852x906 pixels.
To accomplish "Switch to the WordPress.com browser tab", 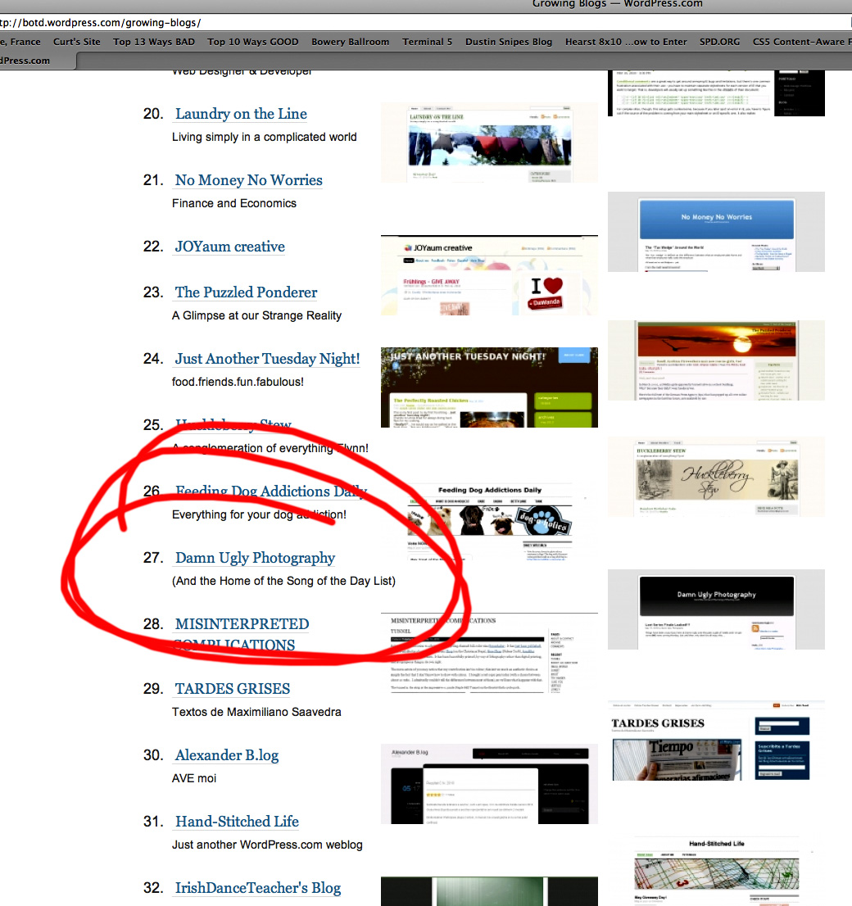I will click(x=33, y=61).
